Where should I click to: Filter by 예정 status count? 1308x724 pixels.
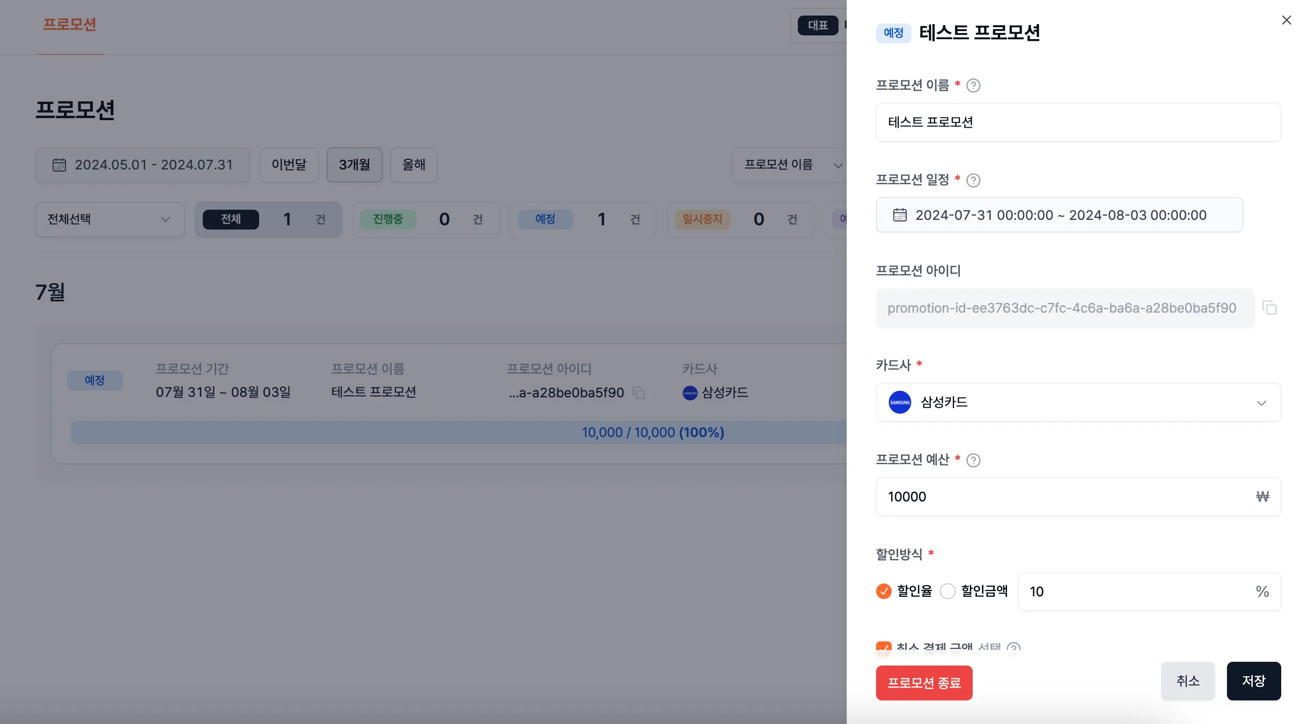coord(583,219)
